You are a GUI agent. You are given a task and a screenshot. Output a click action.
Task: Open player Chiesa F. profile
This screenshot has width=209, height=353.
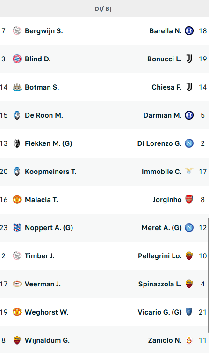pos(166,87)
